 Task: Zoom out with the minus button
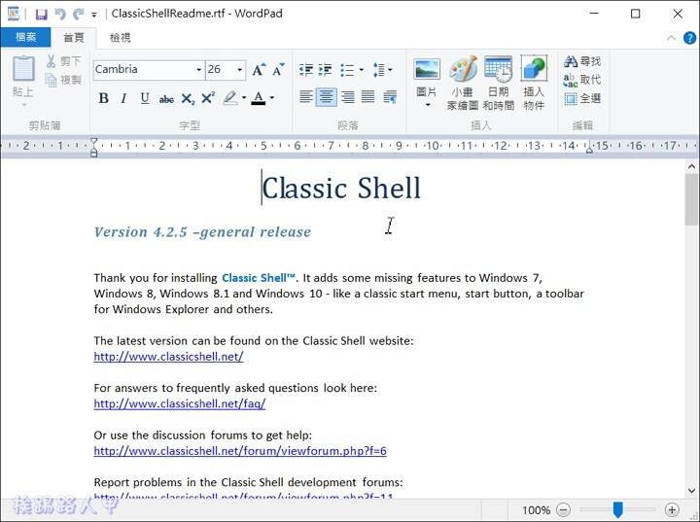click(564, 509)
